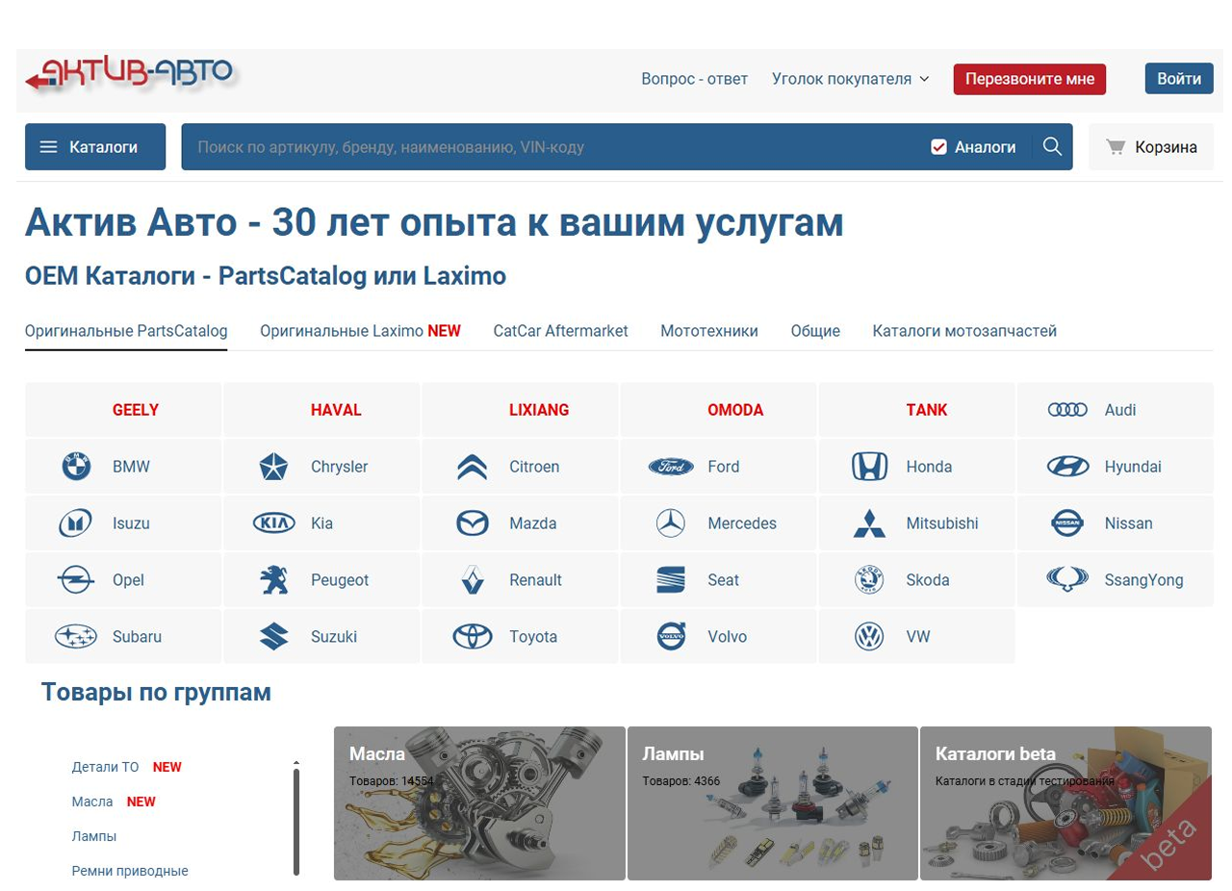Open the Каталоги menu button
Screen dimensions: 1232x891
[x=95, y=147]
